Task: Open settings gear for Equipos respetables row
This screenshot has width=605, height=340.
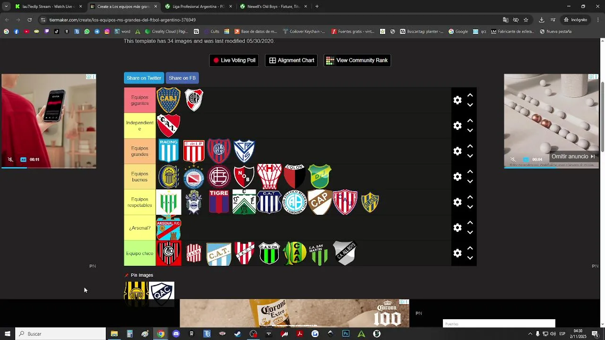Action: (x=457, y=202)
